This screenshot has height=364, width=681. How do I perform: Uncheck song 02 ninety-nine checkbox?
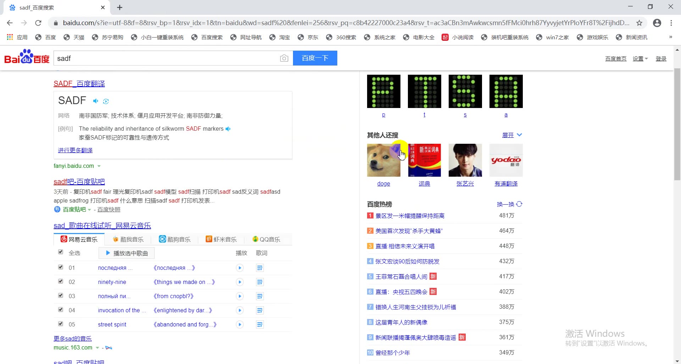pyautogui.click(x=61, y=281)
